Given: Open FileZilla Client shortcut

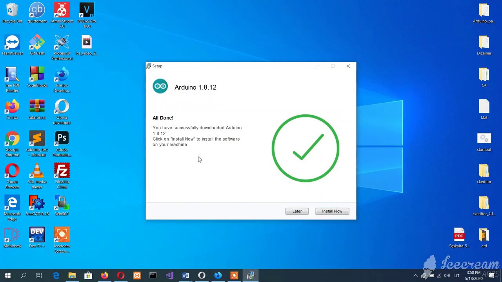Looking at the screenshot, I should click(x=62, y=176).
